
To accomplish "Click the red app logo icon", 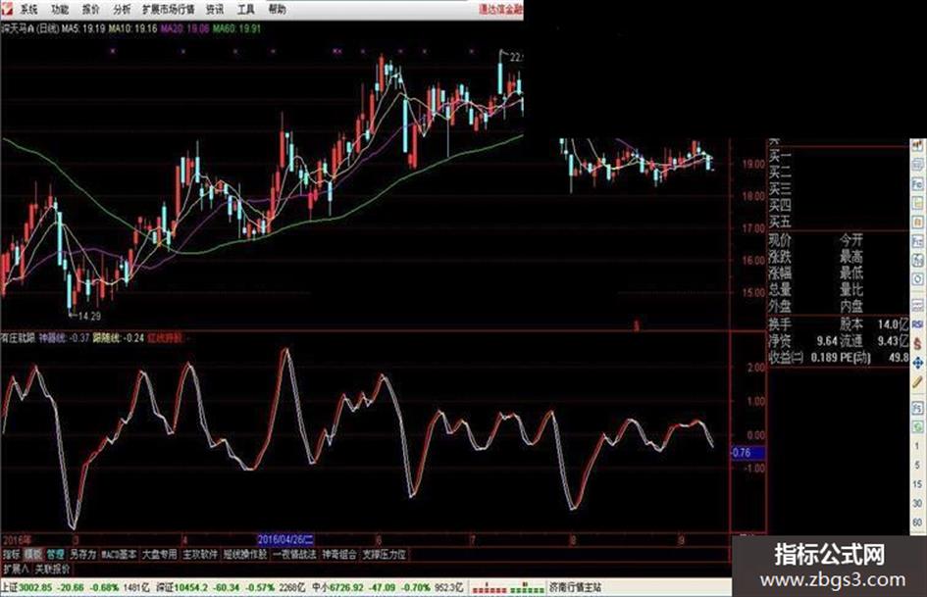I will [6, 8].
